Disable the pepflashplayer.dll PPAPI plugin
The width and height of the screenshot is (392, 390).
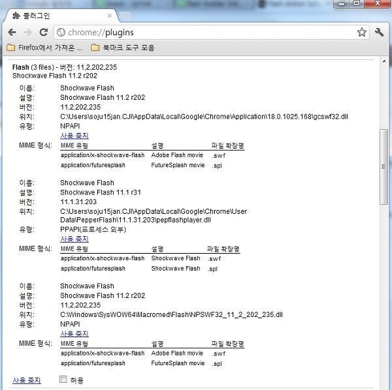coord(74,239)
